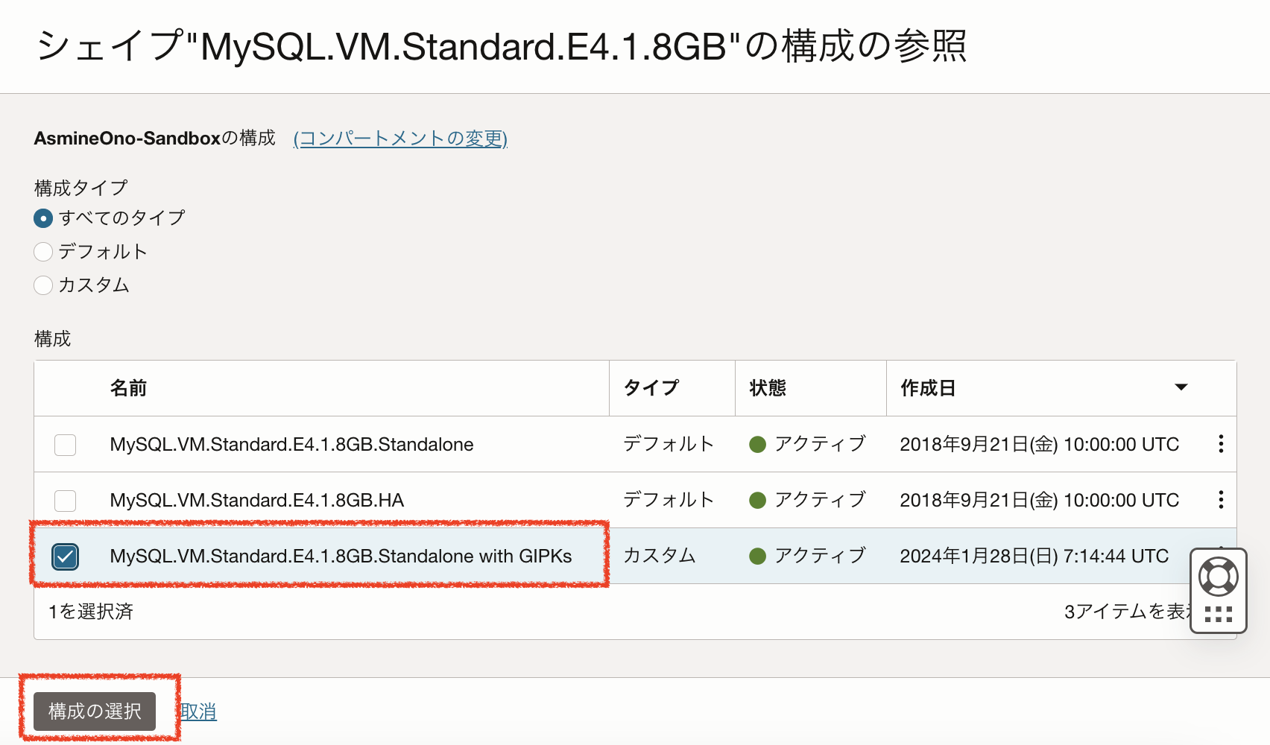
Task: Sort the table by タイプ column header
Action: click(651, 388)
